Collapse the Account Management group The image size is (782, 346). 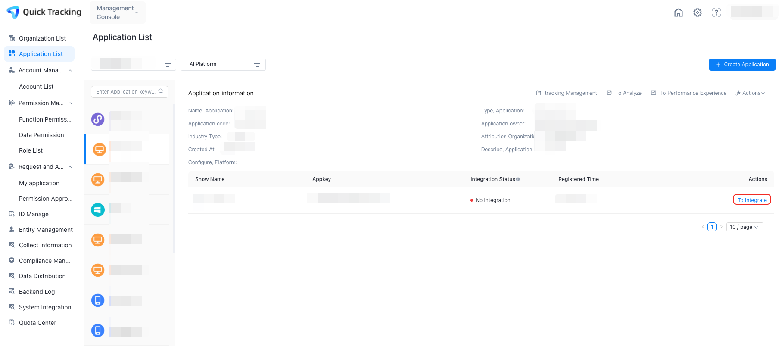tap(70, 70)
